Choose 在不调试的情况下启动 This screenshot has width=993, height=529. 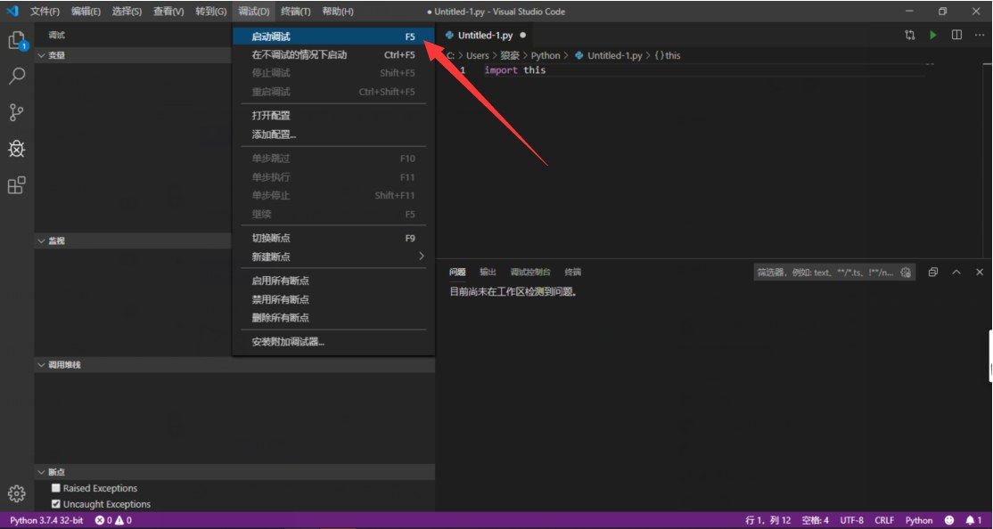[x=333, y=54]
